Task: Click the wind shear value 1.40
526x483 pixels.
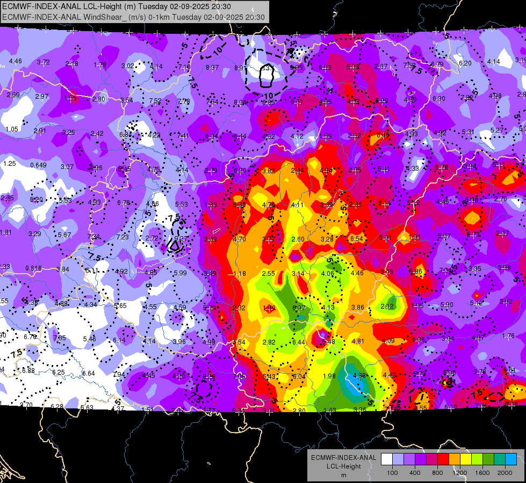Action: pos(269,308)
